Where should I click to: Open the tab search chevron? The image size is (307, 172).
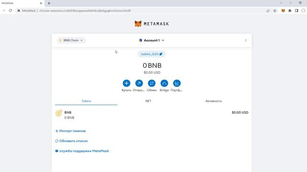click(281, 3)
